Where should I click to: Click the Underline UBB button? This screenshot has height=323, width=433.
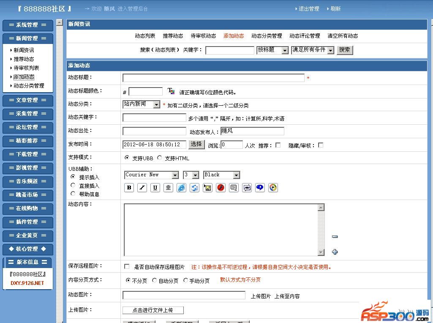155,188
